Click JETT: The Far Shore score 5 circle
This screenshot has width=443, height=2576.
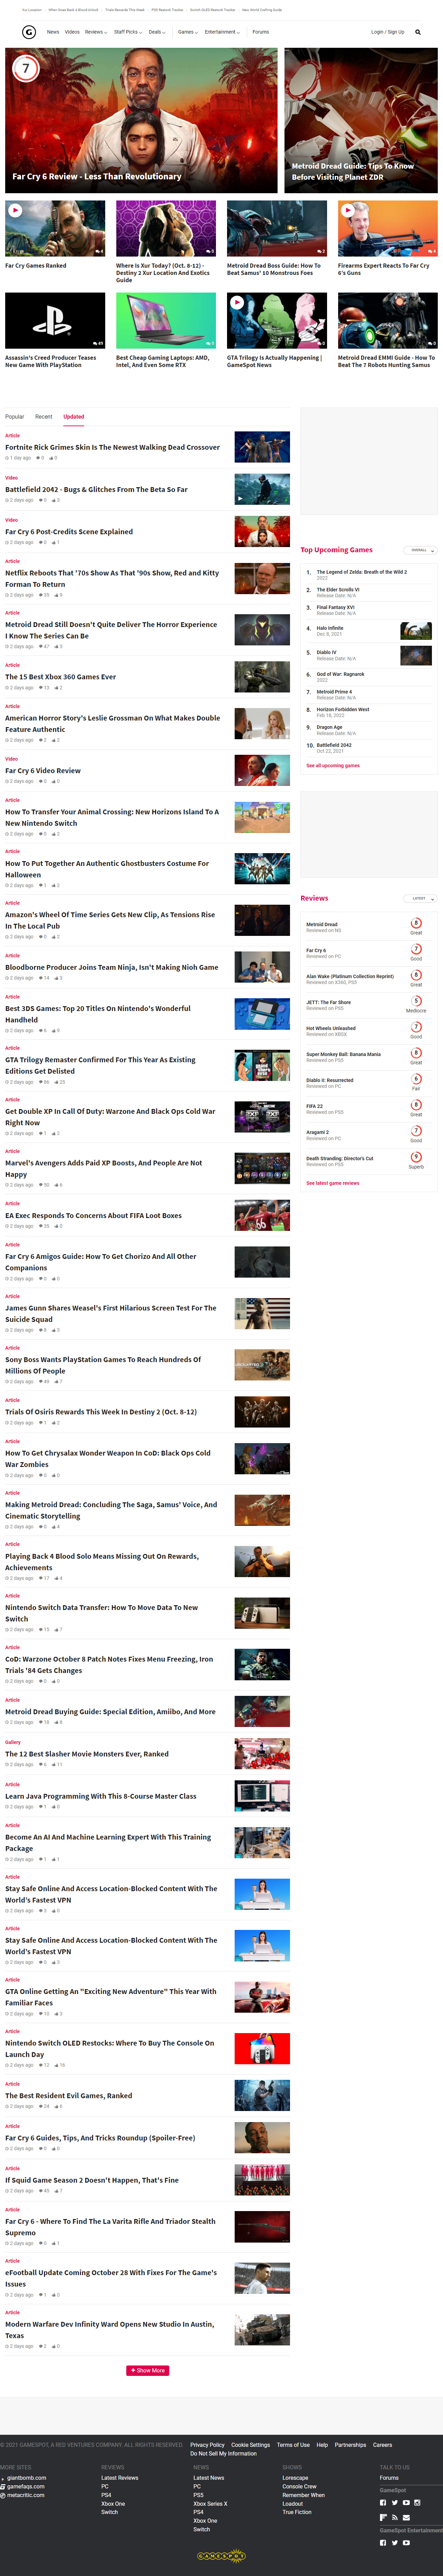tap(416, 1001)
